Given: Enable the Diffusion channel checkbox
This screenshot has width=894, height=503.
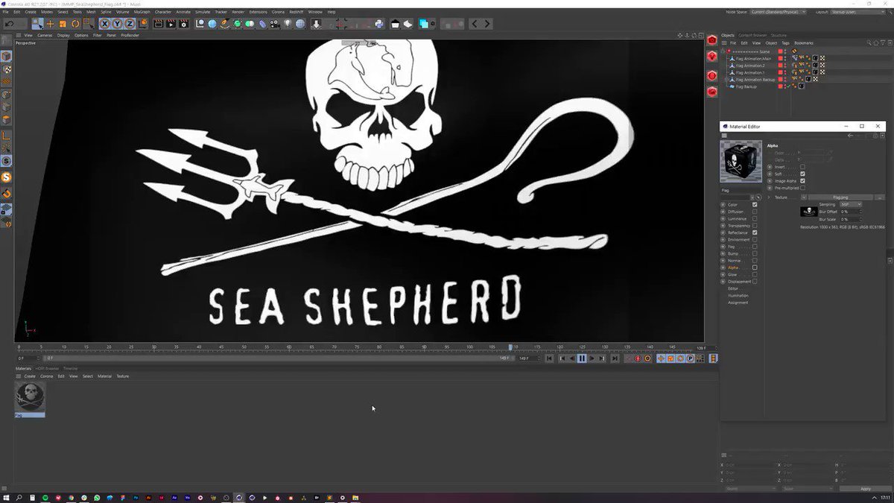Looking at the screenshot, I should pos(755,212).
